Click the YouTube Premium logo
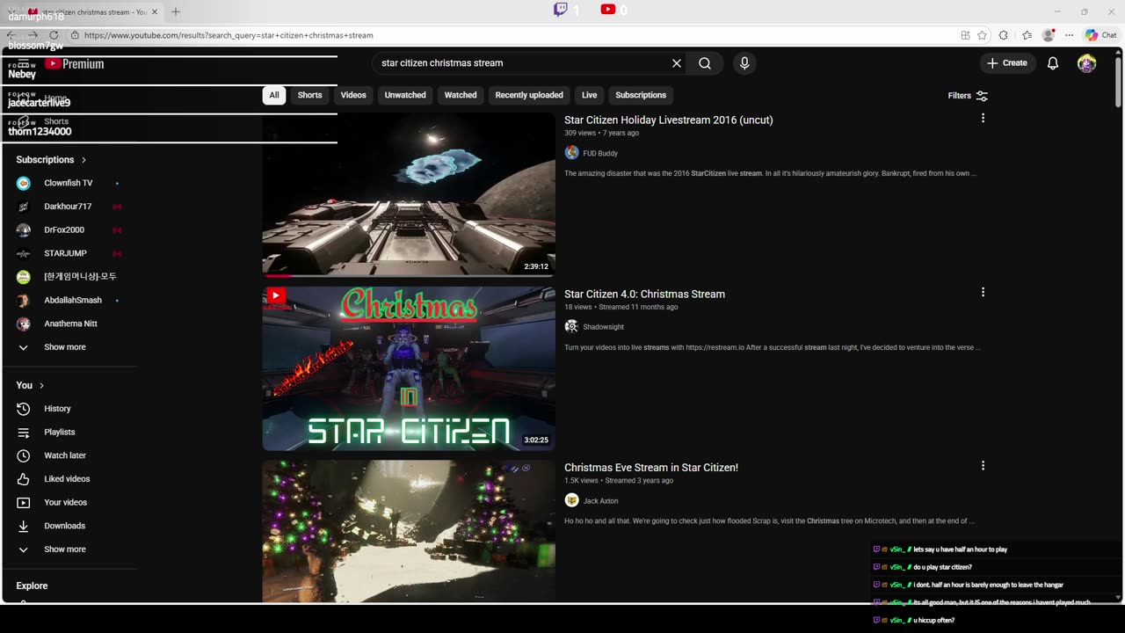This screenshot has height=633, width=1125. [x=75, y=64]
